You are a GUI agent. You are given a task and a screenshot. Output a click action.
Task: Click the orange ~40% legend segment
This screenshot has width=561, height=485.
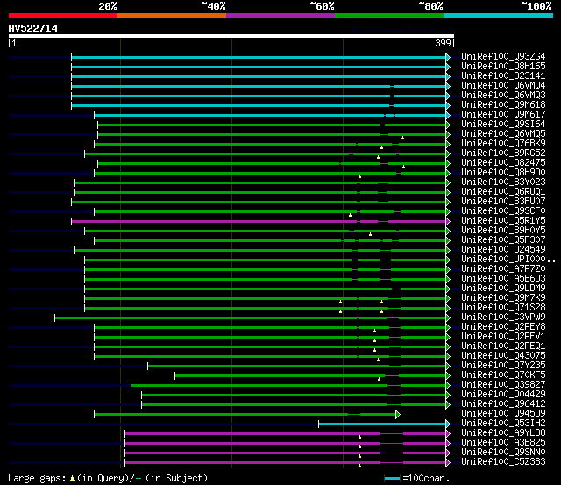point(172,16)
